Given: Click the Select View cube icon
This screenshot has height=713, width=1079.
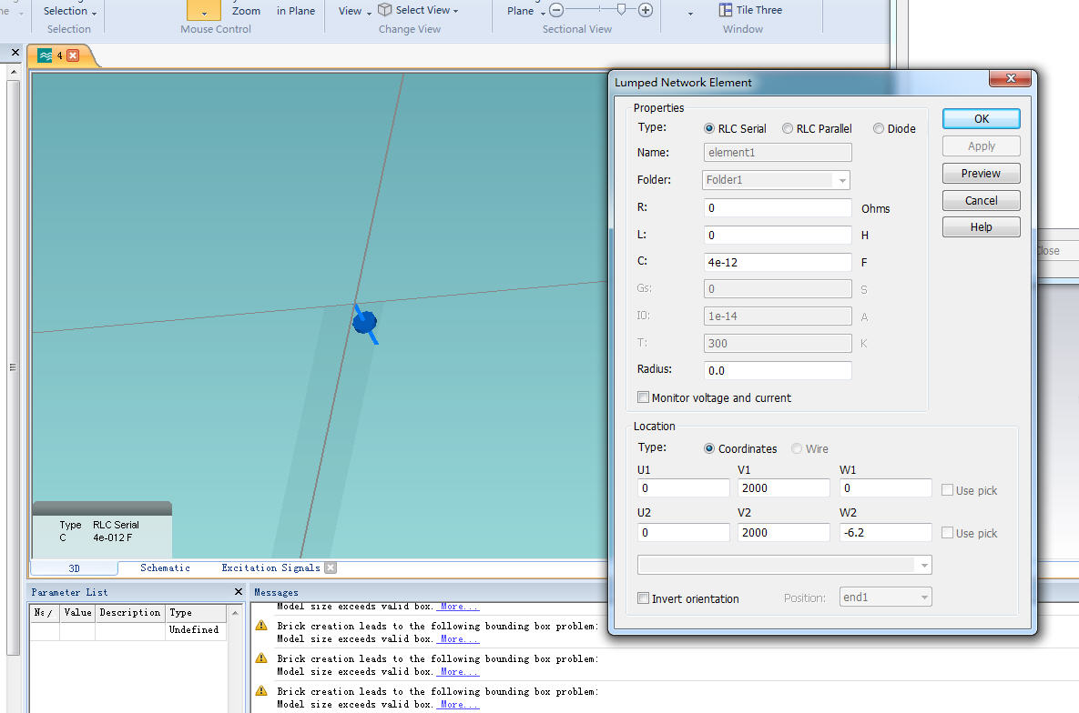Looking at the screenshot, I should coord(385,10).
